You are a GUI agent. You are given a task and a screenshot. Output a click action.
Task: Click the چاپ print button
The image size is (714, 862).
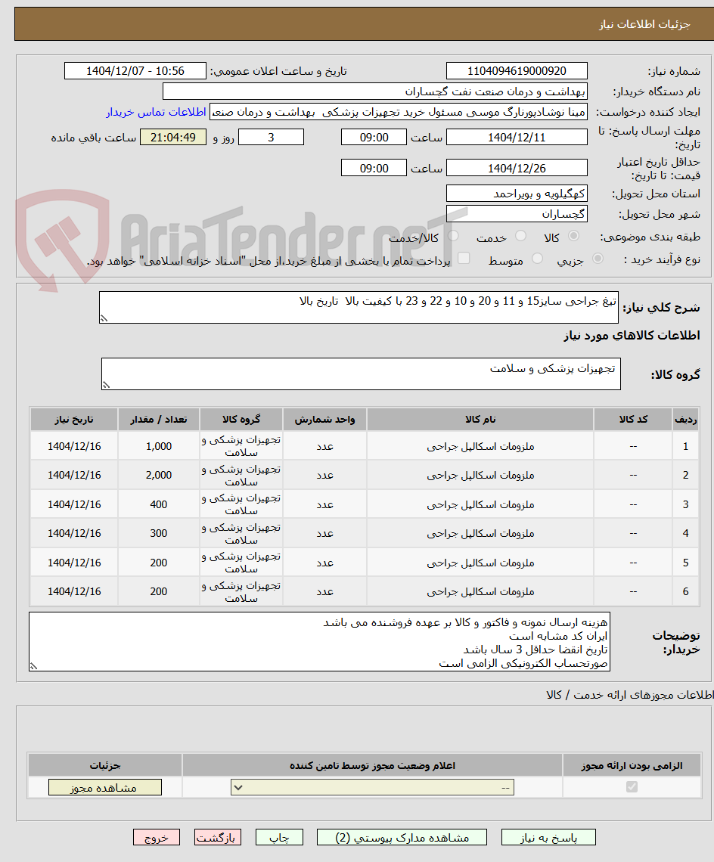(x=279, y=837)
